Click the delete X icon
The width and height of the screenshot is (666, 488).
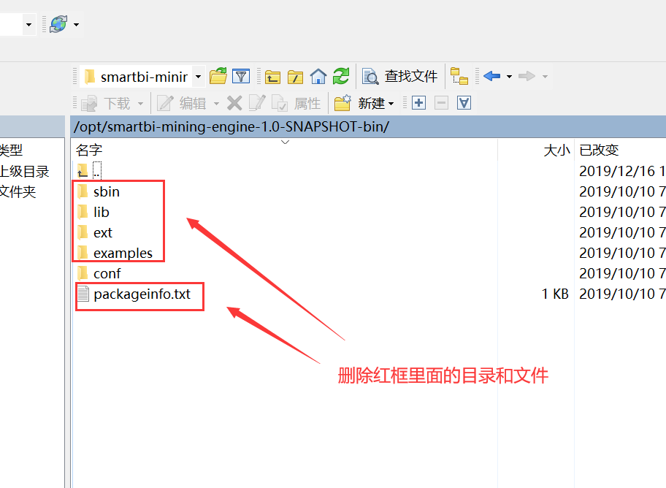[234, 103]
